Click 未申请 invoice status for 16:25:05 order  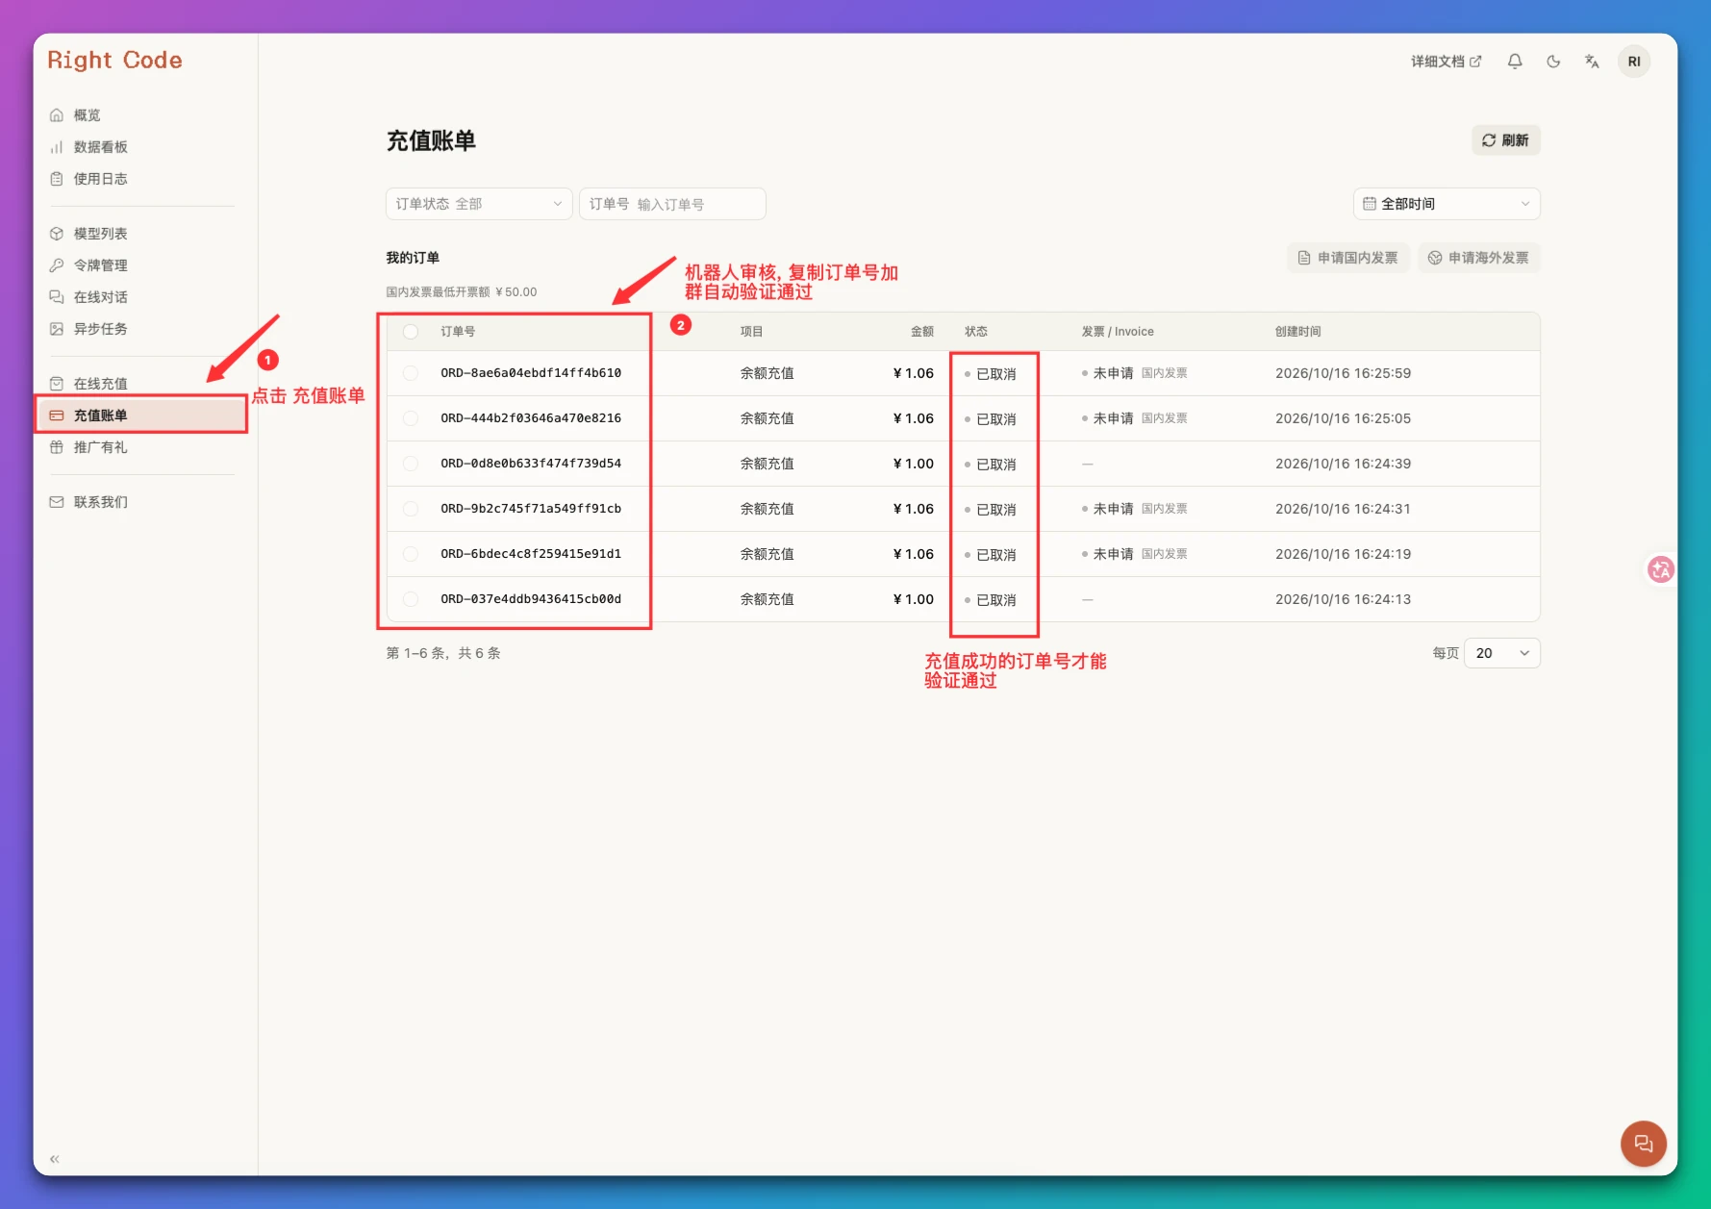click(1113, 418)
